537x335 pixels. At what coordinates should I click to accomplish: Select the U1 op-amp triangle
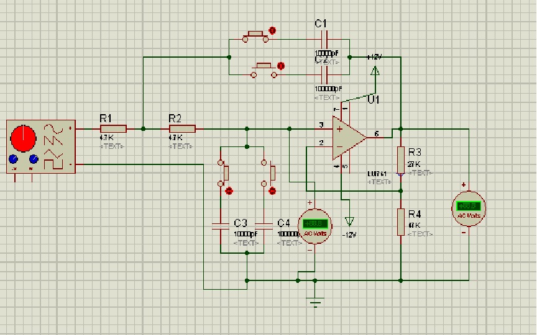(349, 138)
